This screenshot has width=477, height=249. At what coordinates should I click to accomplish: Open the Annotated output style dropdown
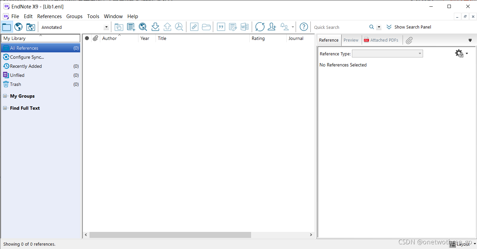(106, 27)
